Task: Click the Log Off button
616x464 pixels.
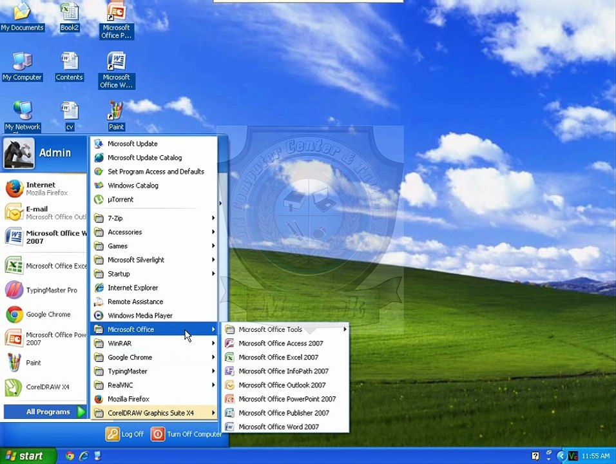Action: [x=124, y=434]
